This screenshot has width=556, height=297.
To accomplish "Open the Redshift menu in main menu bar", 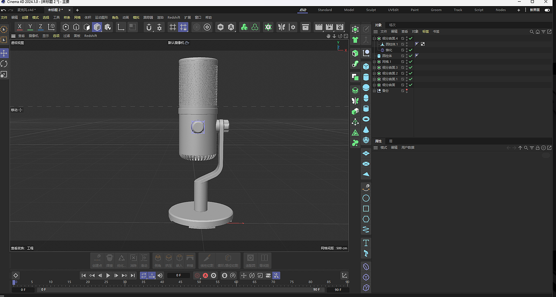I will (174, 17).
